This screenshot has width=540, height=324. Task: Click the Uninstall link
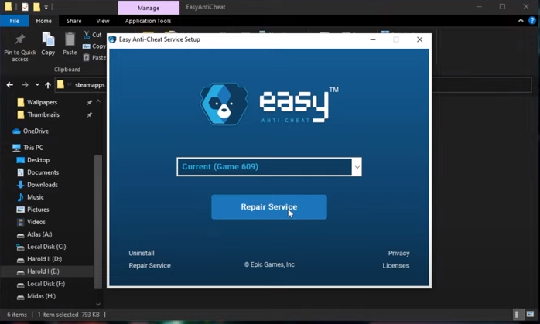coord(142,253)
